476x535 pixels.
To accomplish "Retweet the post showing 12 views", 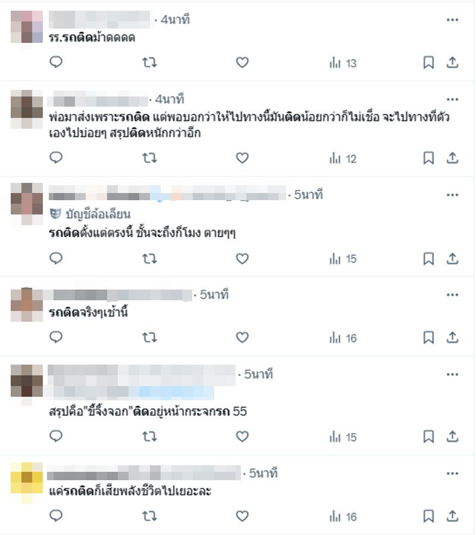I will coord(149,158).
